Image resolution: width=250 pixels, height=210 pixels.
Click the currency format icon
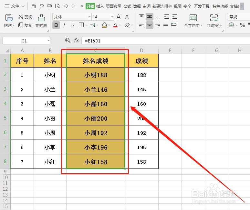coord(232,25)
